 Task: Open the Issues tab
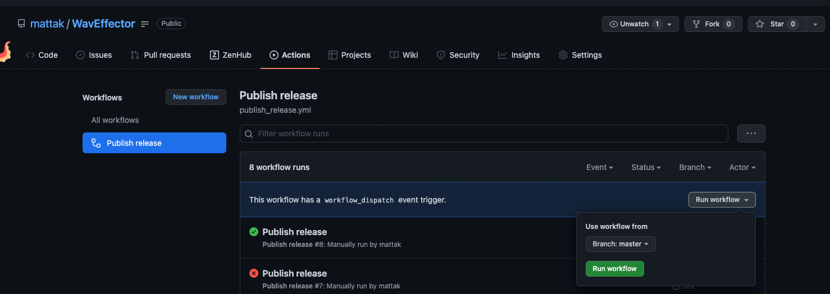point(94,55)
